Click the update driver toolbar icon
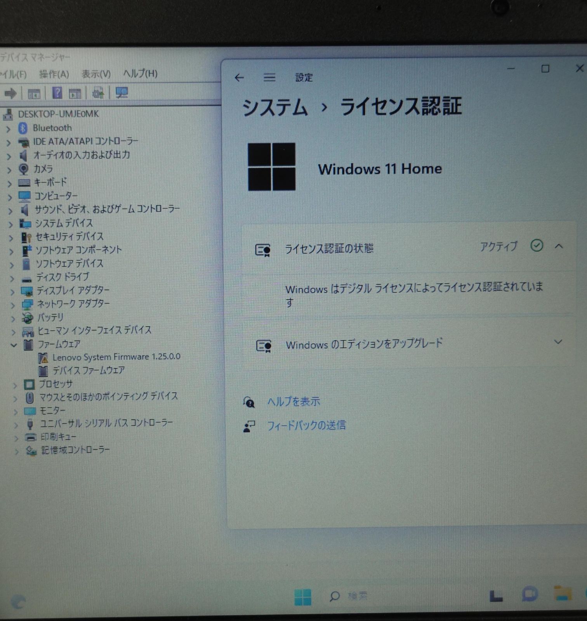The width and height of the screenshot is (587, 621). pyautogui.click(x=98, y=93)
